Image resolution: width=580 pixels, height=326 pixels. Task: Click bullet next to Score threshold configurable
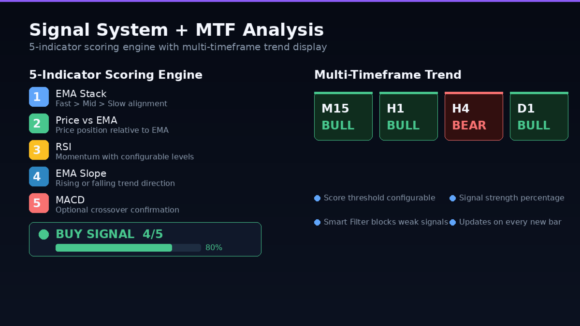tap(317, 198)
